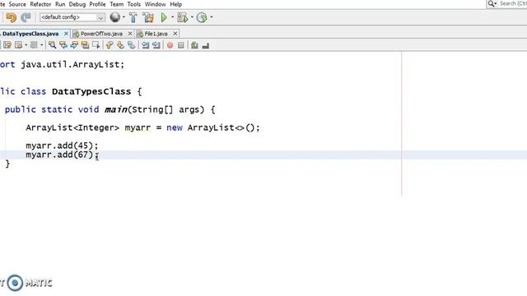Screen dimensions: 527x296
Task: Click the Clean and Build icon
Action: tap(148, 17)
